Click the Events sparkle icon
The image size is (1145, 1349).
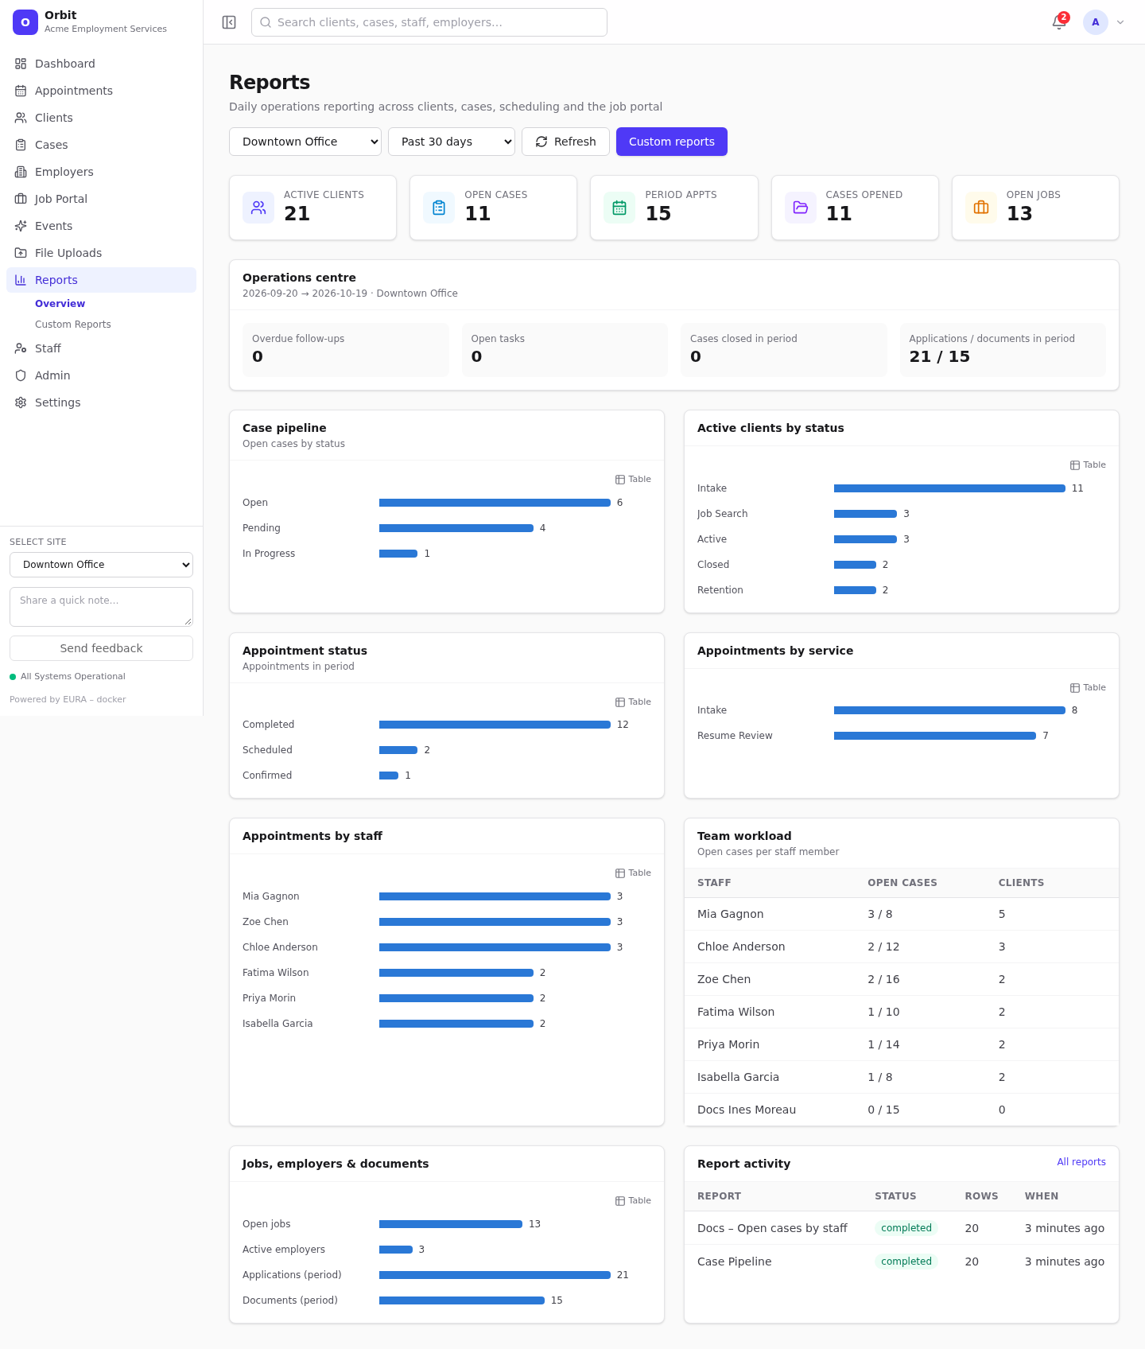point(21,226)
